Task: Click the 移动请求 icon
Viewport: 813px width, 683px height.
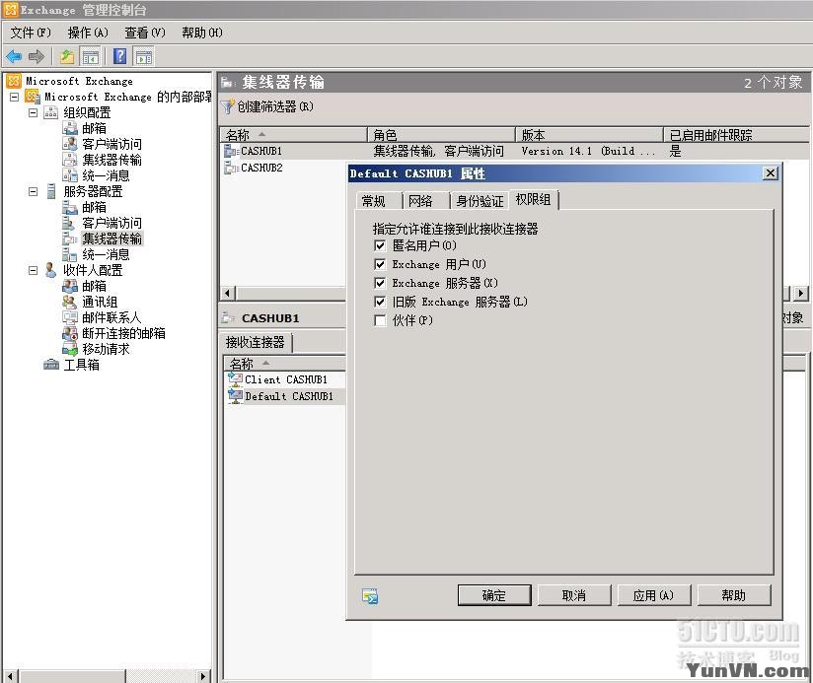Action: [x=69, y=349]
